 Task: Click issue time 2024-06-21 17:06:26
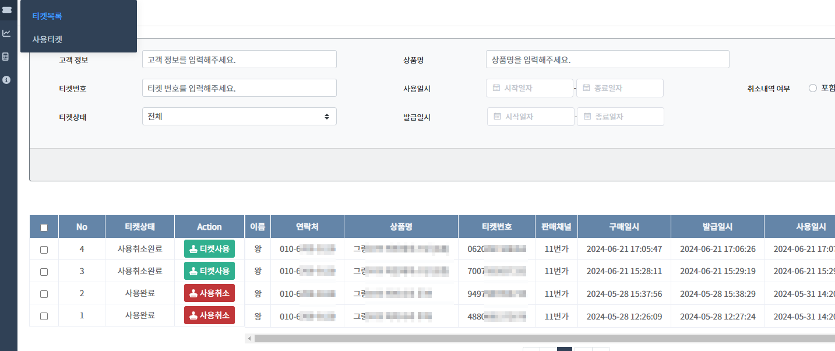717,249
